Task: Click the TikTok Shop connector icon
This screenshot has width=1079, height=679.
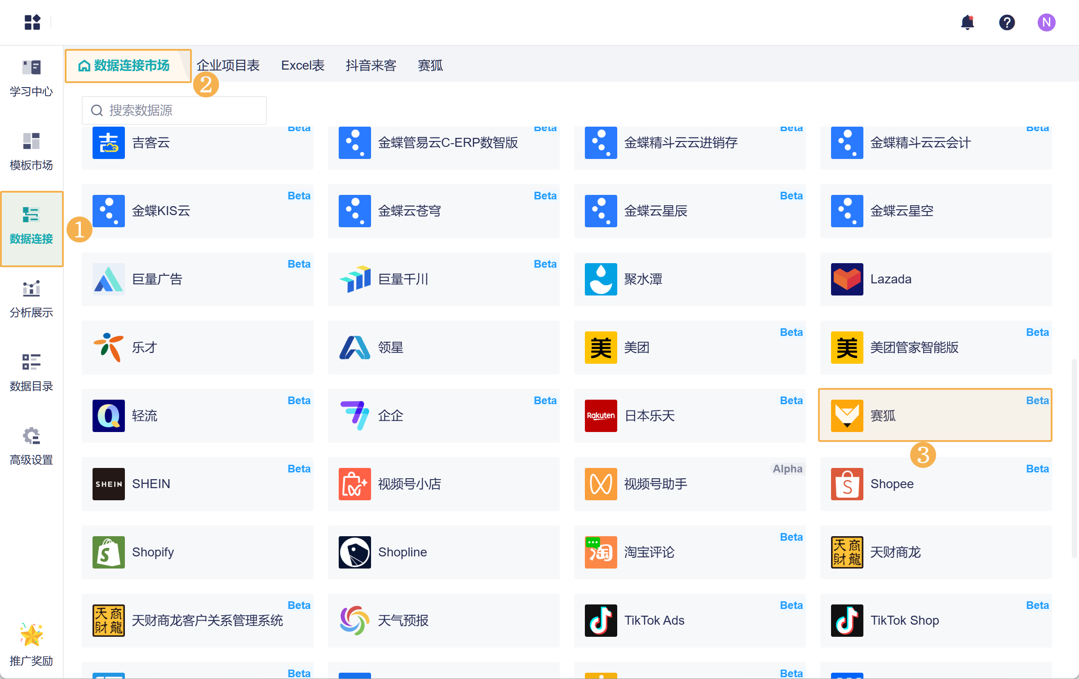Action: pos(847,620)
